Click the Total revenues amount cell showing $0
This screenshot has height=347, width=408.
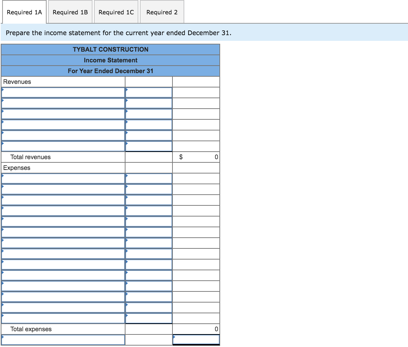[196, 157]
